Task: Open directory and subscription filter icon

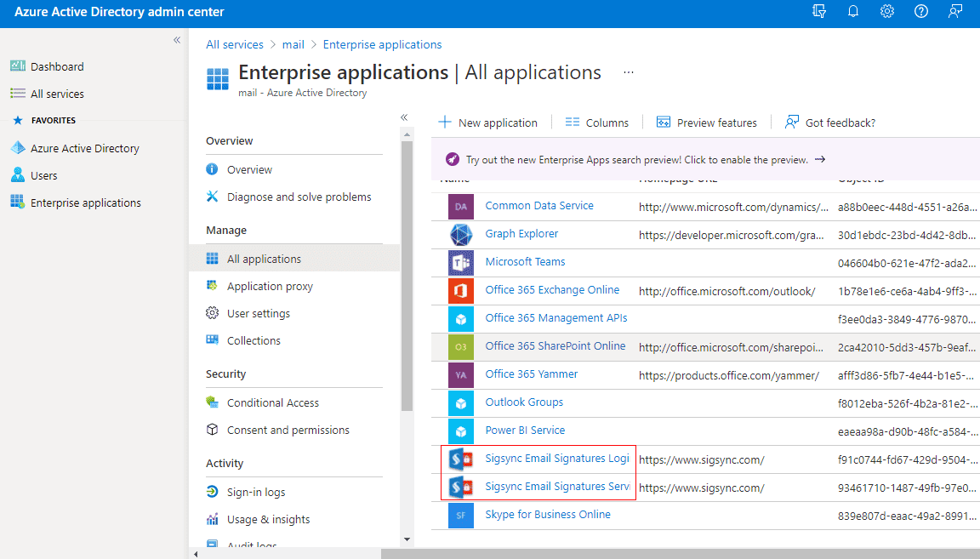Action: 819,11
